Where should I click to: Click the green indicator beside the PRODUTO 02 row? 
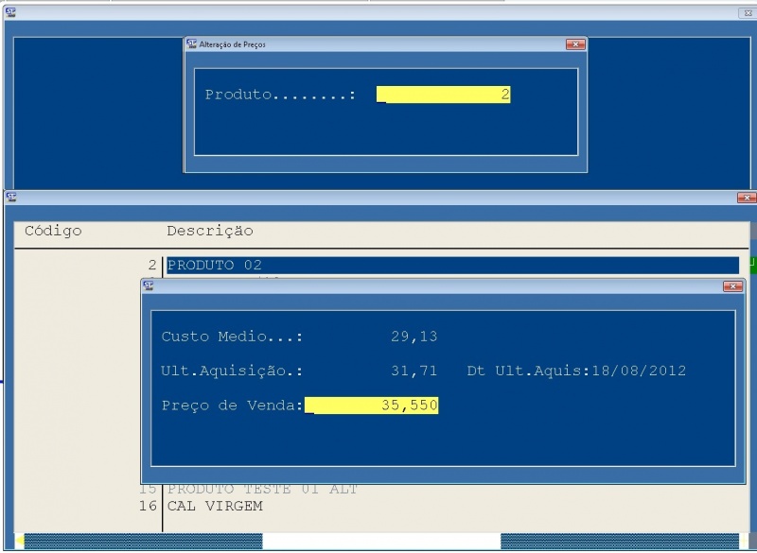click(752, 265)
